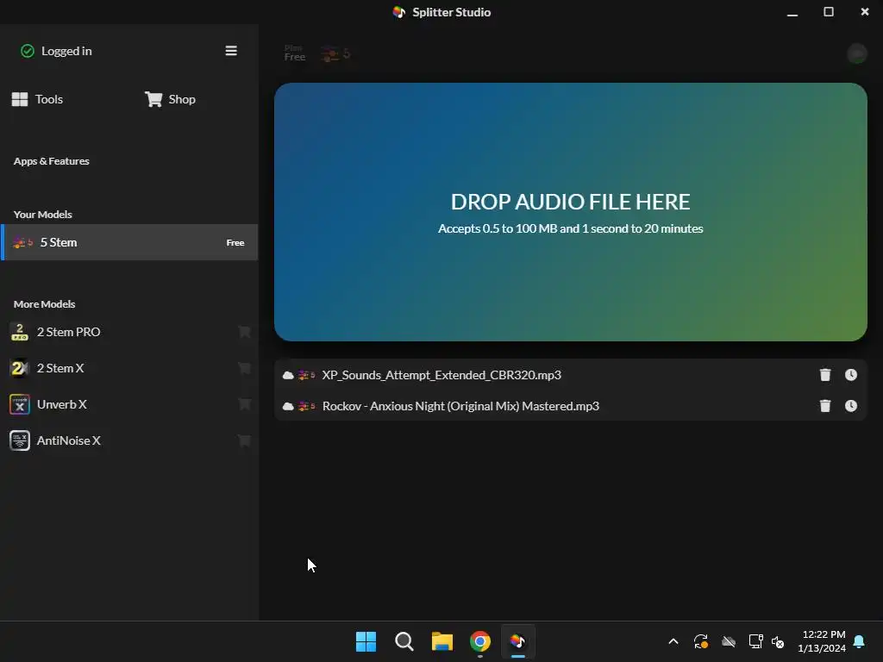Image resolution: width=883 pixels, height=662 pixels.
Task: Click the 5 Stem model icon
Action: [22, 242]
